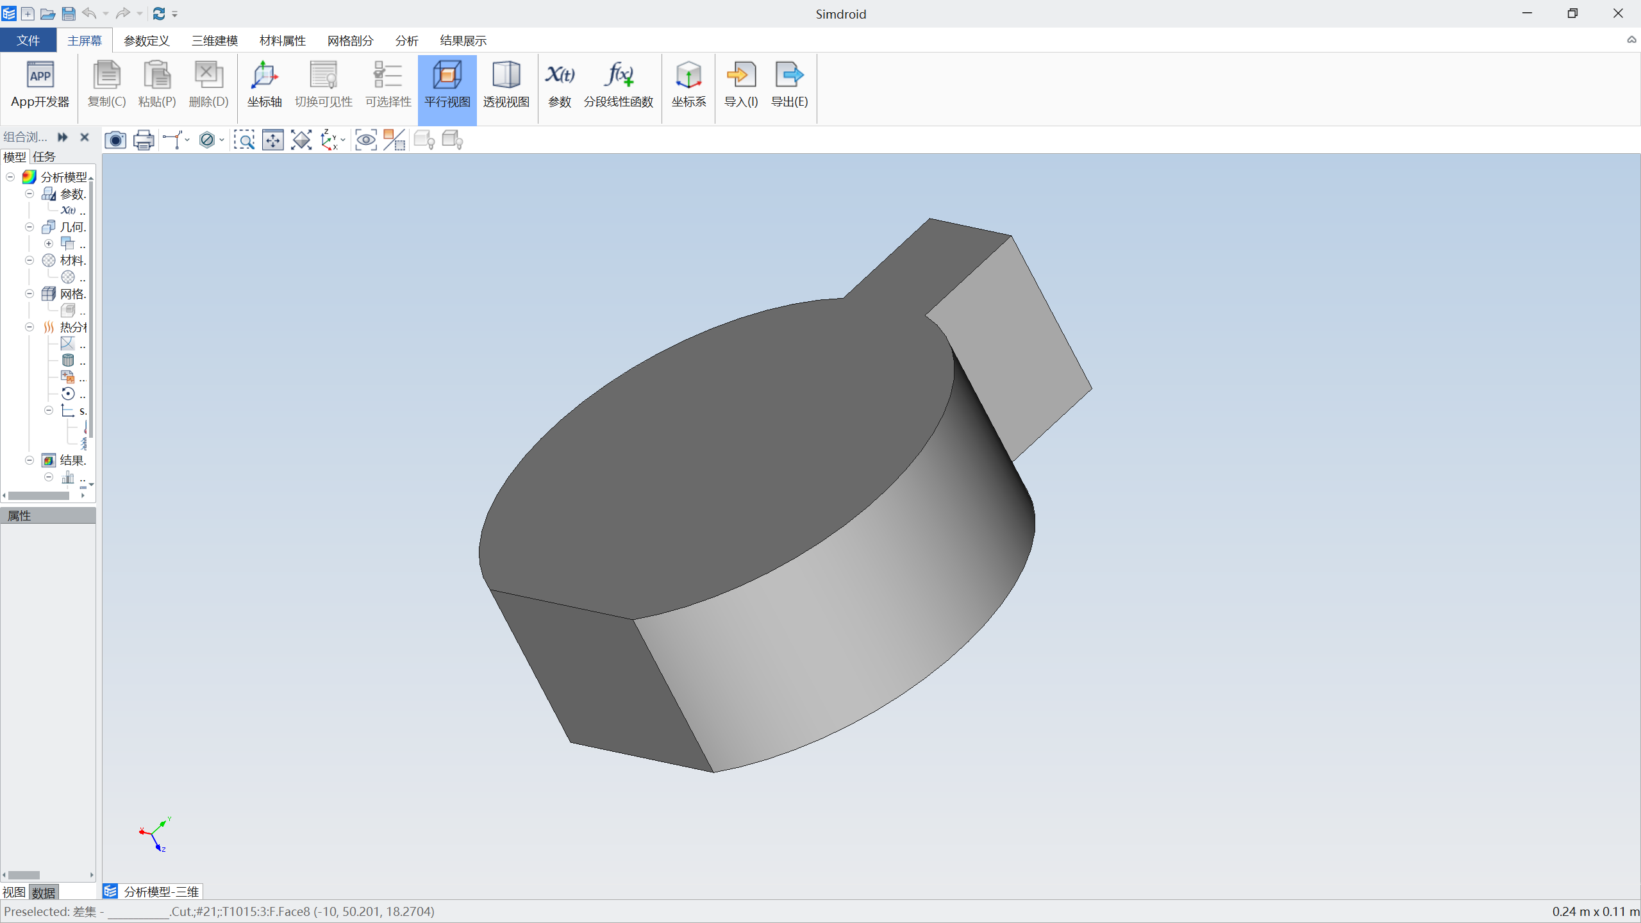Screen dimensions: 1641x923
Task: Open the draw style dropdown arrow
Action: [222, 140]
